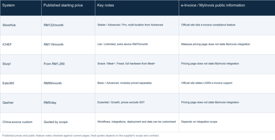The image size is (275, 140).
Task: Select the RM119/month price cell
Action: click(68, 45)
